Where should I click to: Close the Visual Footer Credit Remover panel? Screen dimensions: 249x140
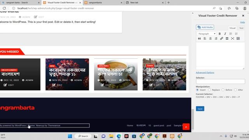pos(243,16)
